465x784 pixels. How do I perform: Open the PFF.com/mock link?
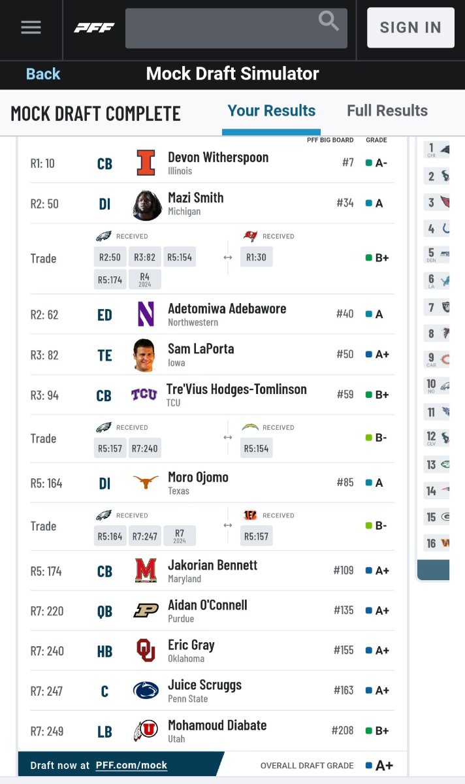pos(131,765)
